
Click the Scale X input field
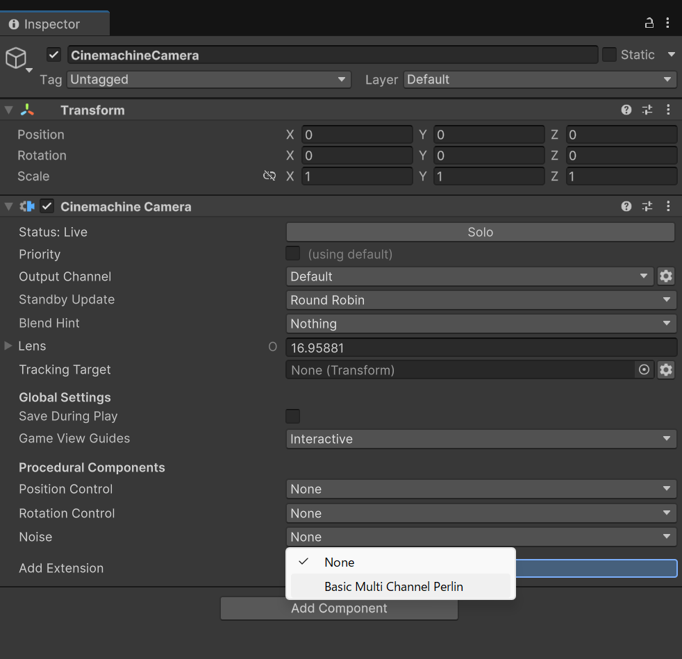click(x=357, y=176)
